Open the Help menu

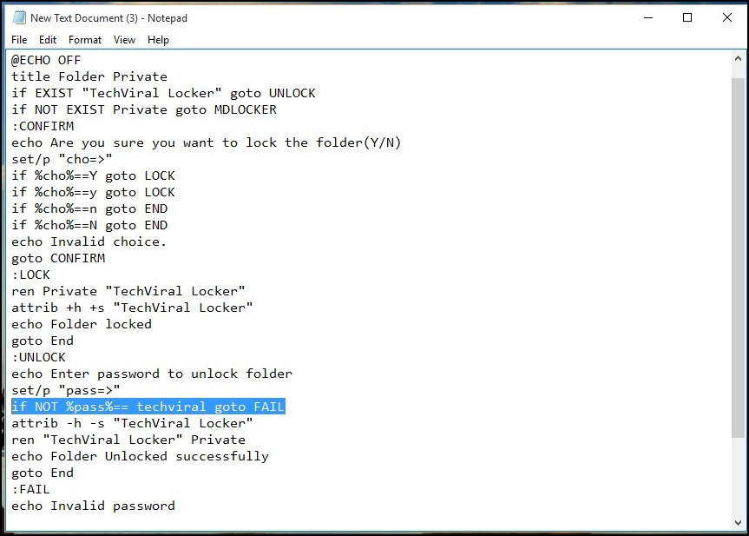pyautogui.click(x=158, y=40)
